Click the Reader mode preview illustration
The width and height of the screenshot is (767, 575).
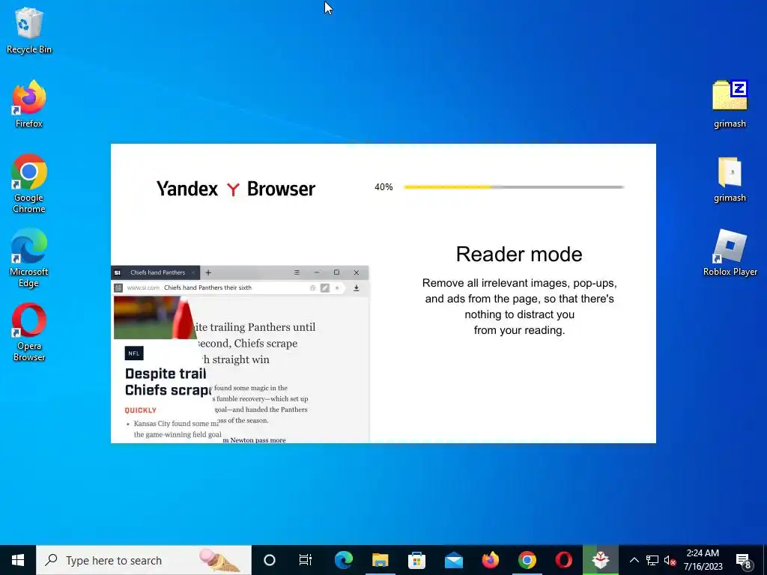(240, 354)
